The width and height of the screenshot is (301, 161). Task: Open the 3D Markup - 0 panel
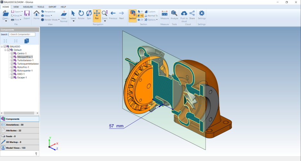[20, 142]
